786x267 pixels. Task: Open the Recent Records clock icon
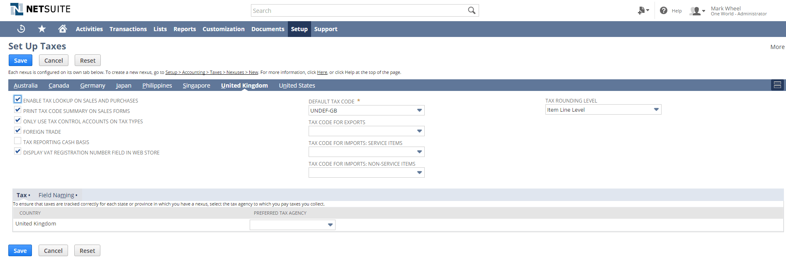[21, 29]
